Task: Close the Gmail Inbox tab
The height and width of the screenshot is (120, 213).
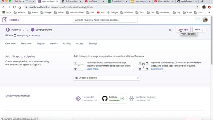Action: pos(34,1)
